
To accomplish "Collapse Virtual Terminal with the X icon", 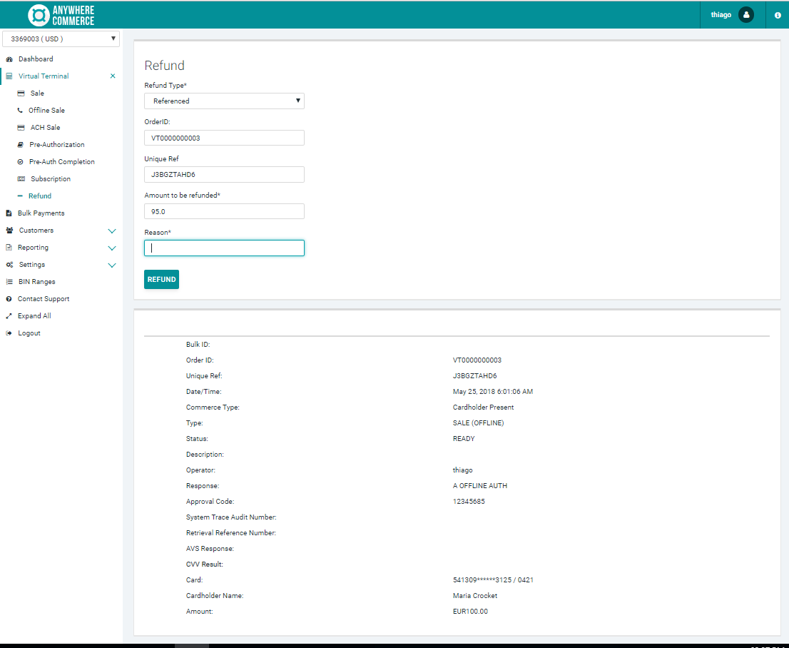I will pos(113,76).
